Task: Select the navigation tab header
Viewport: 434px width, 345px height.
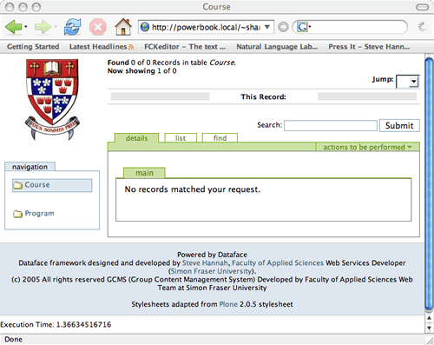Action: pyautogui.click(x=30, y=167)
